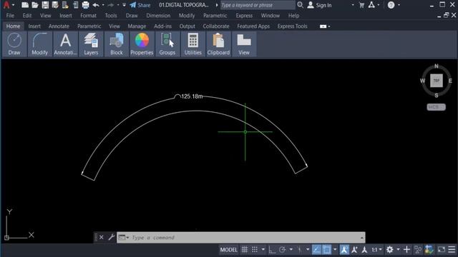Screen dimensions: 458x257
Task: Plot the drawing with the printer icon
Action: 85,5
